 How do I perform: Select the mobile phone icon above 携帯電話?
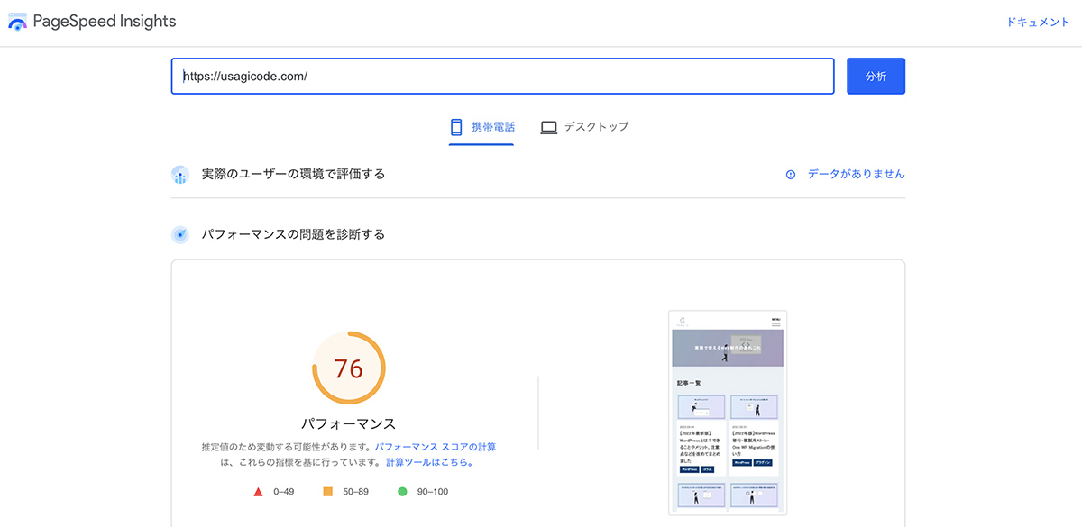(455, 127)
